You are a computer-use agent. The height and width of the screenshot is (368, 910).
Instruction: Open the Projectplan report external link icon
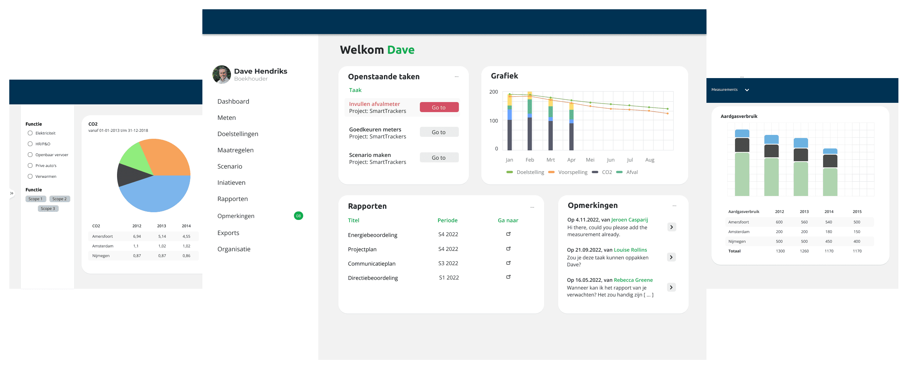click(508, 249)
